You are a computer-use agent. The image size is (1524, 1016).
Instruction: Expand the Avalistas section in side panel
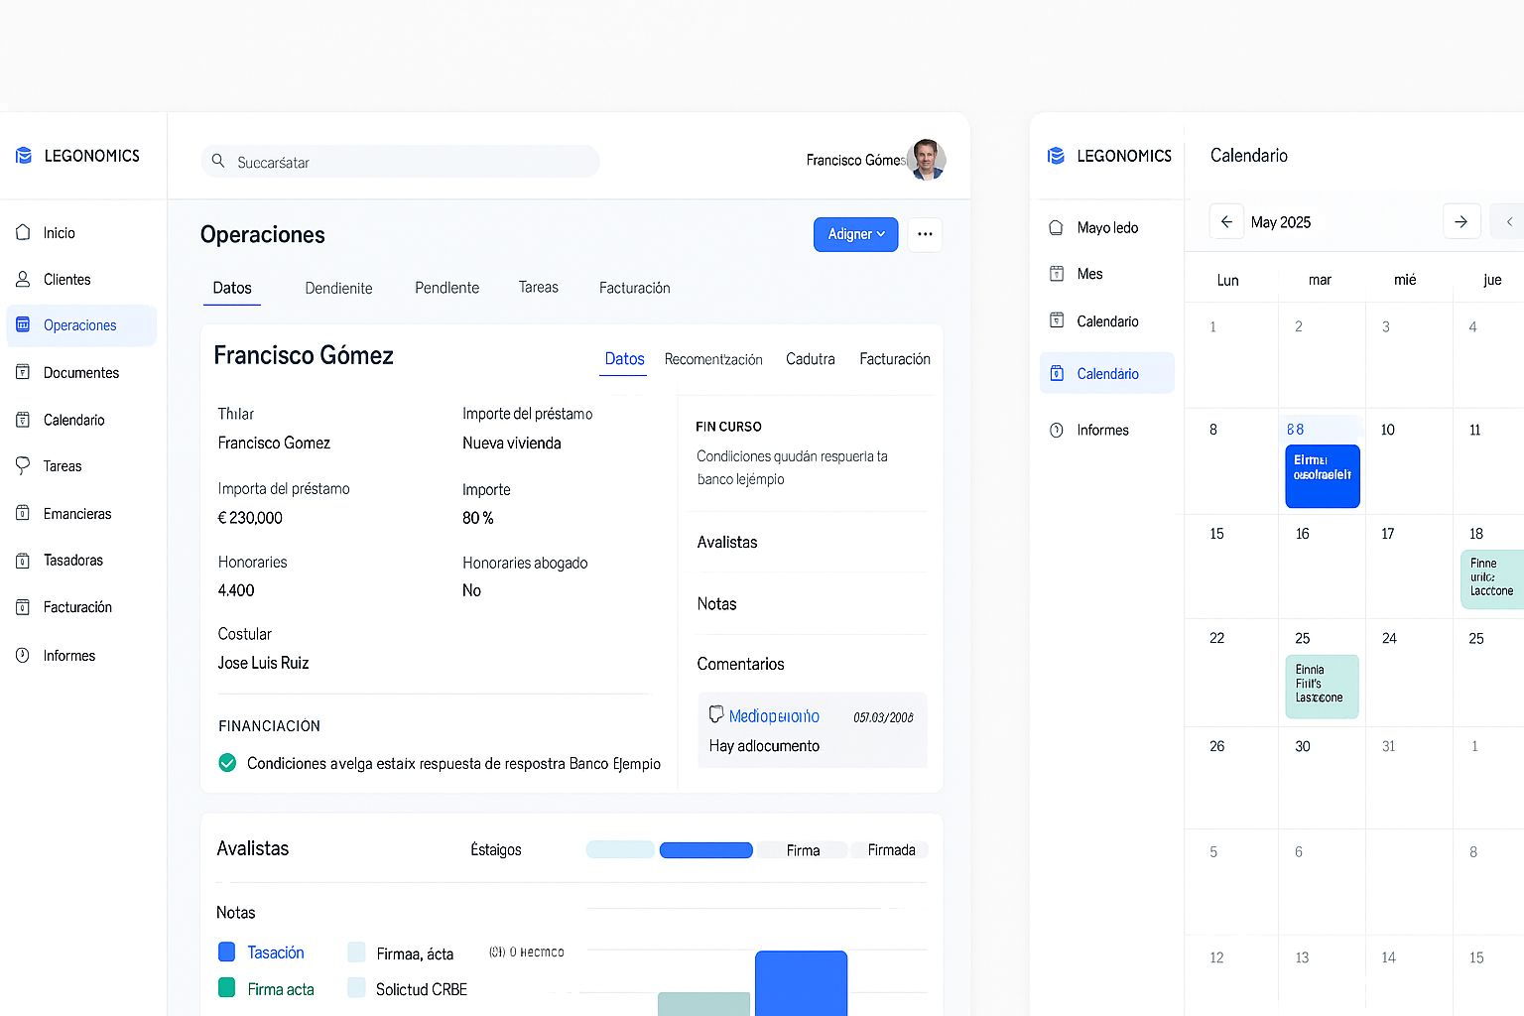(x=727, y=543)
